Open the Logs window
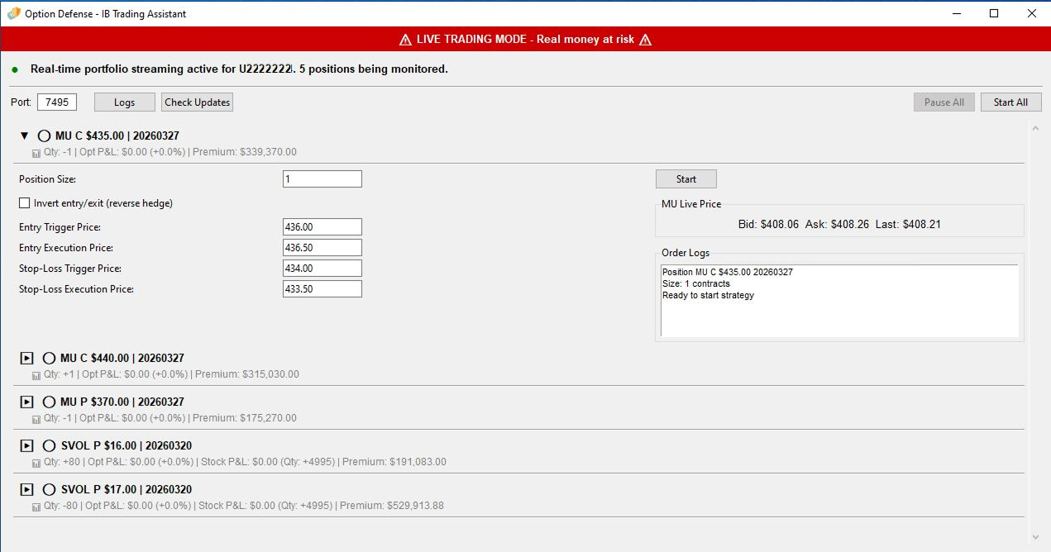Image resolution: width=1051 pixels, height=552 pixels. 124,102
